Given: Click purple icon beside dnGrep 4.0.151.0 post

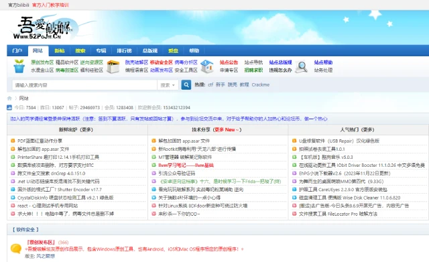Looking at the screenshot, I should tap(13, 173).
